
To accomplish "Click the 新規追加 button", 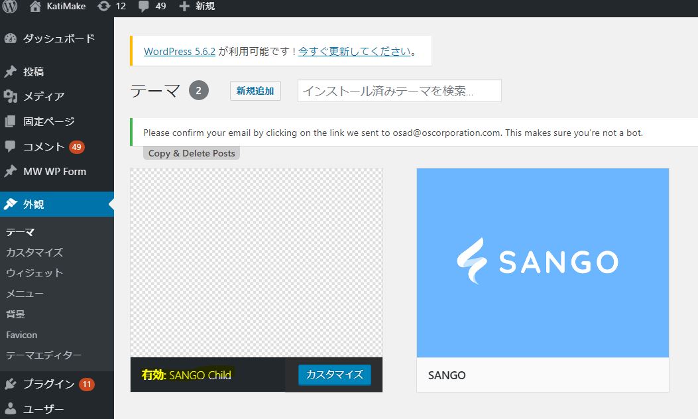I will [x=255, y=91].
